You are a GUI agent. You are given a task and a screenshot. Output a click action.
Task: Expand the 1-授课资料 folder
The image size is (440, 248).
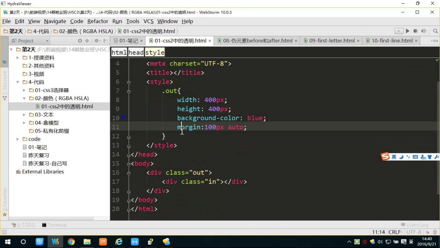click(18, 58)
